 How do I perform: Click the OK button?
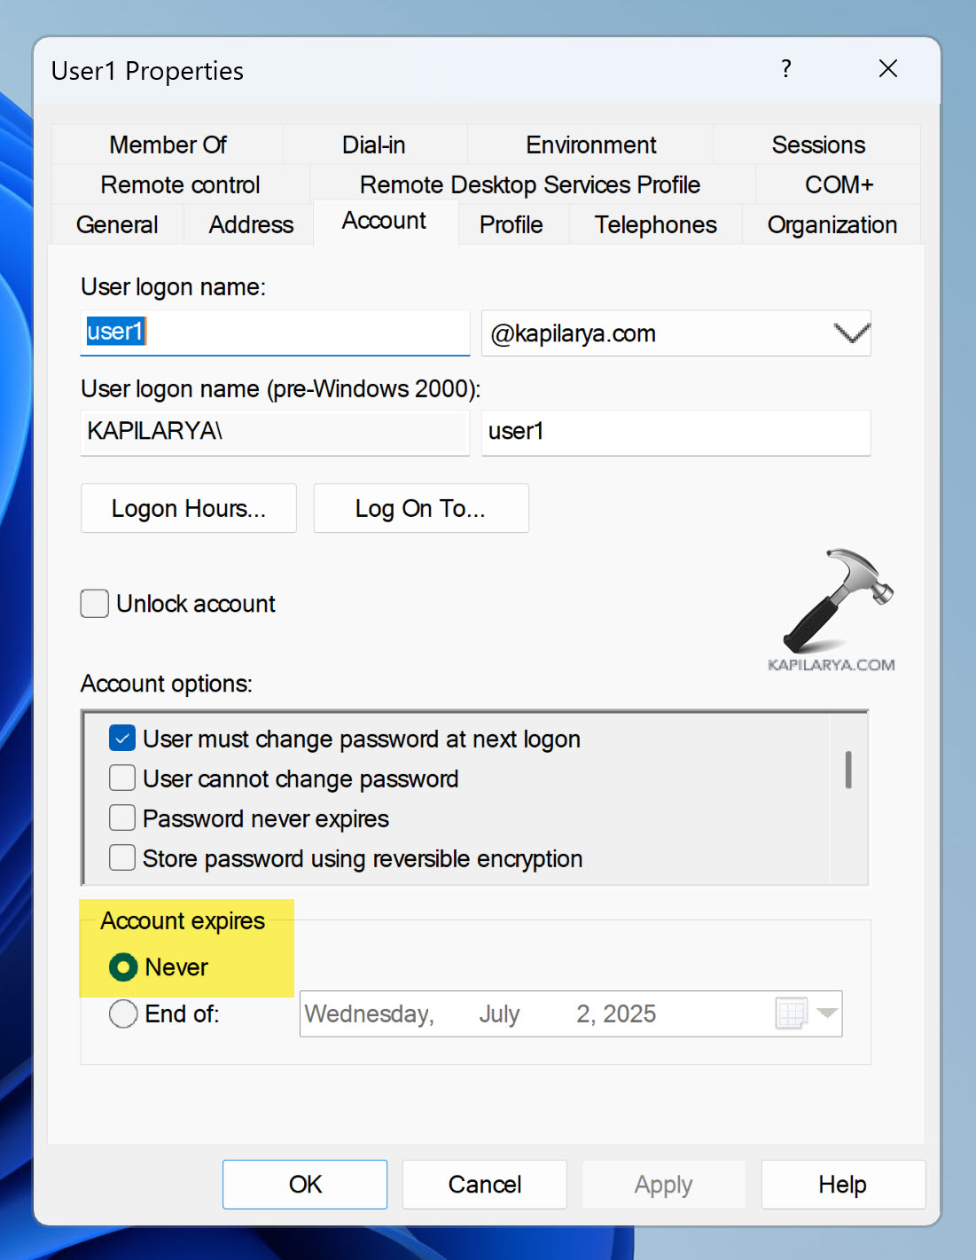305,1184
